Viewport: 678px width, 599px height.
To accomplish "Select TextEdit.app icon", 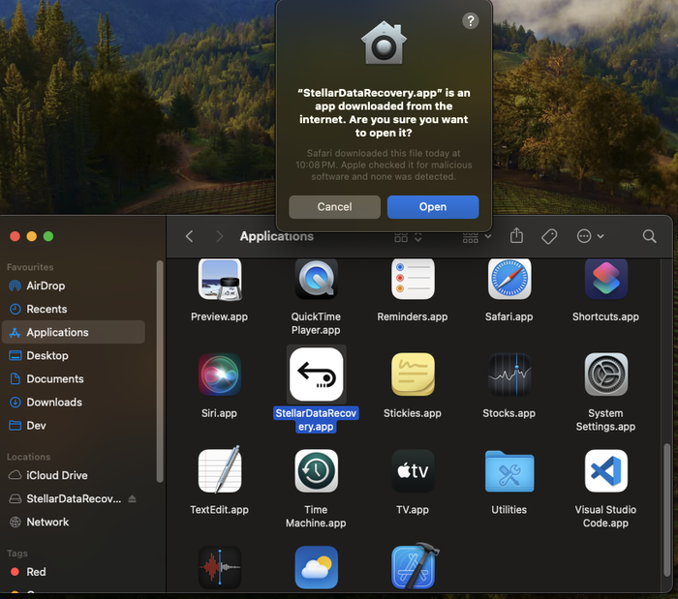I will [x=220, y=470].
